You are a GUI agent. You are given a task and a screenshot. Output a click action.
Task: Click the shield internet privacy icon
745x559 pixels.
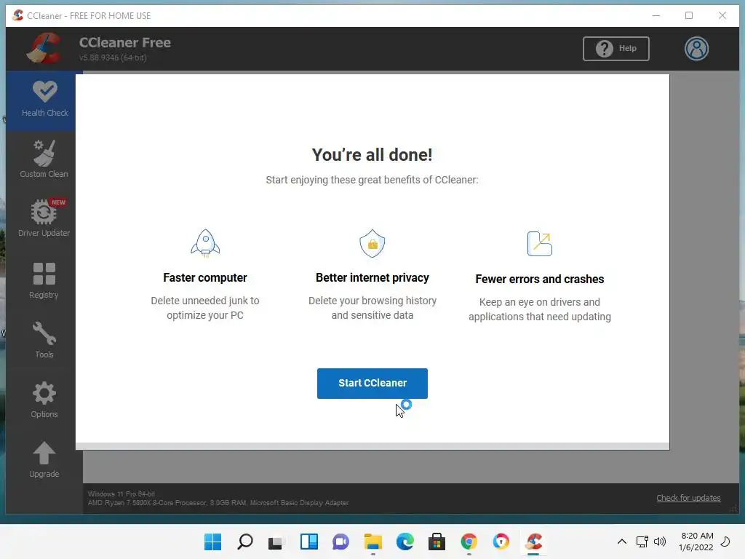pos(372,243)
